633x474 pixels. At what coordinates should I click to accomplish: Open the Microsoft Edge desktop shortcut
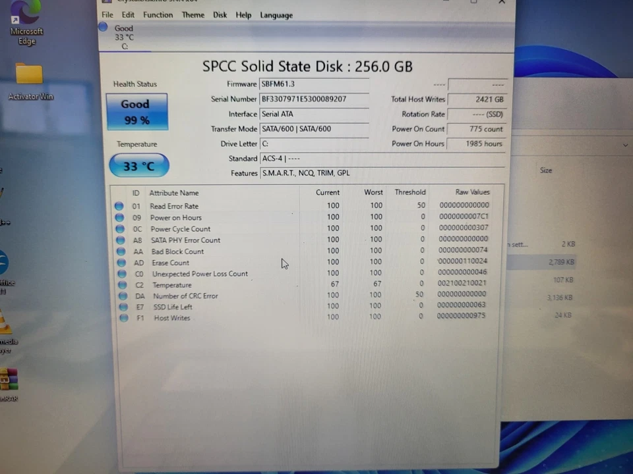[x=26, y=24]
